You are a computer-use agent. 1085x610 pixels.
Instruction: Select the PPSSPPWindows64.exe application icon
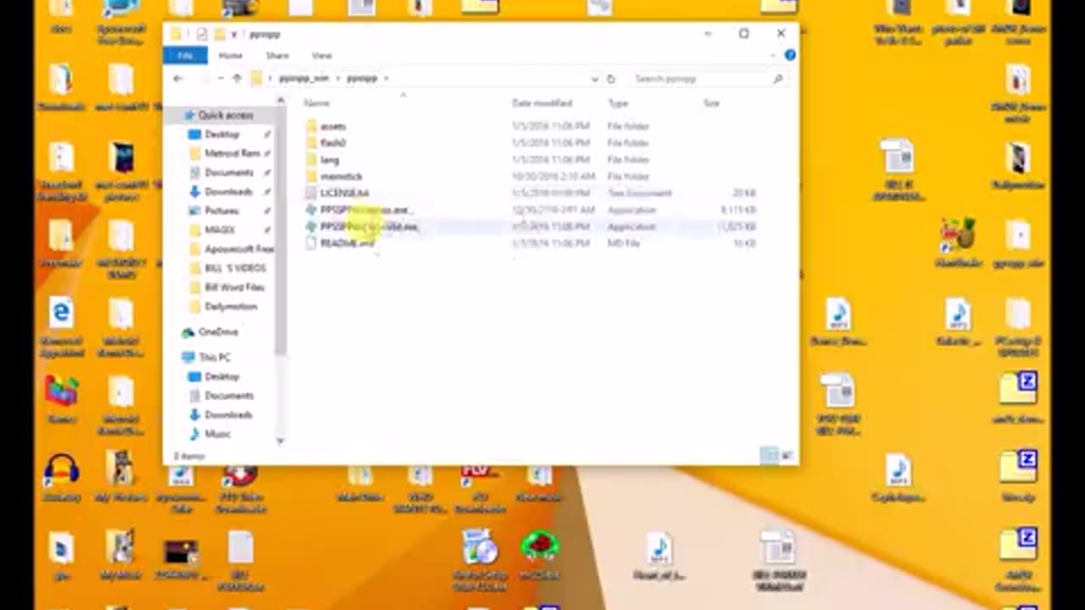coord(311,226)
